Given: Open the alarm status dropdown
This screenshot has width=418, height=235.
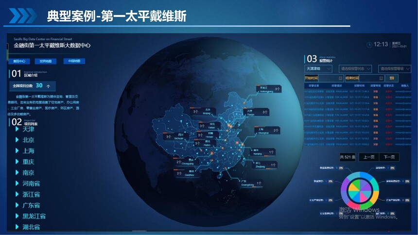Looking at the screenshot, I should tap(355, 69).
